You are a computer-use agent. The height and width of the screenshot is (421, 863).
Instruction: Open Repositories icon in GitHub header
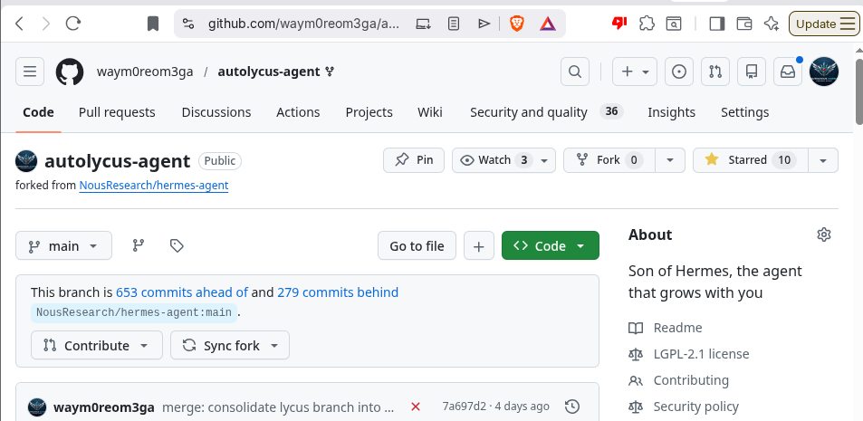coord(752,72)
